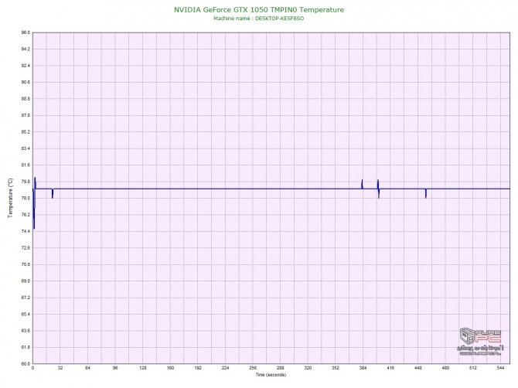Viewport: 518px width, 388px height.
Task: Click the 96.0 y-axis tick value
Action: tap(26, 32)
